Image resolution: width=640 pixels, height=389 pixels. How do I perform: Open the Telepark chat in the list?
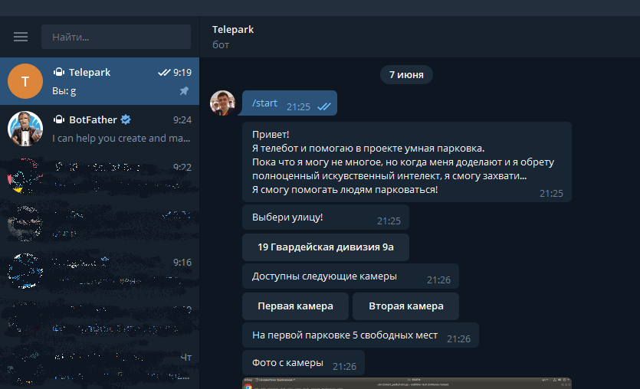100,81
